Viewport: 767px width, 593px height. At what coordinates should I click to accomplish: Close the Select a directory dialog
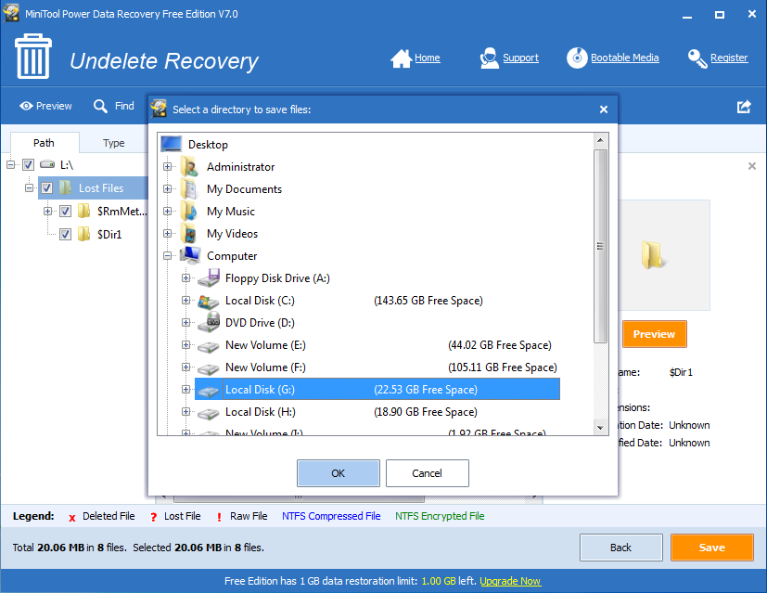click(604, 110)
